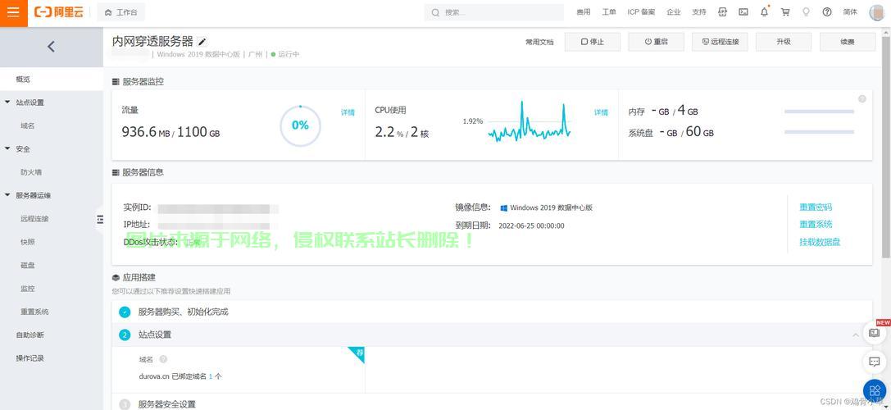Viewport: 891px width, 410px height.
Task: Click help icon in monitoring card corner
Action: pyautogui.click(x=862, y=99)
